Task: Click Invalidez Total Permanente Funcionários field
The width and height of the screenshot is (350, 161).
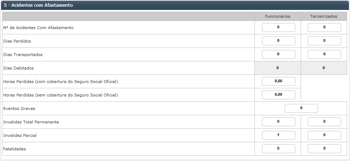Action: pyautogui.click(x=278, y=122)
